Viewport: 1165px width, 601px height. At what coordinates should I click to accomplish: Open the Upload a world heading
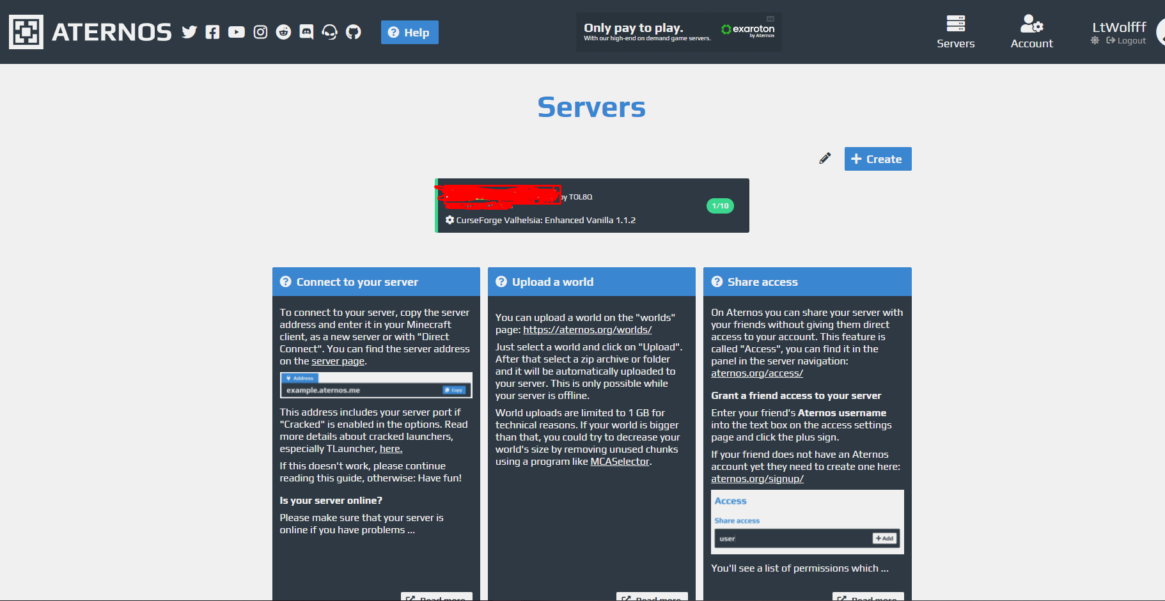pos(552,282)
